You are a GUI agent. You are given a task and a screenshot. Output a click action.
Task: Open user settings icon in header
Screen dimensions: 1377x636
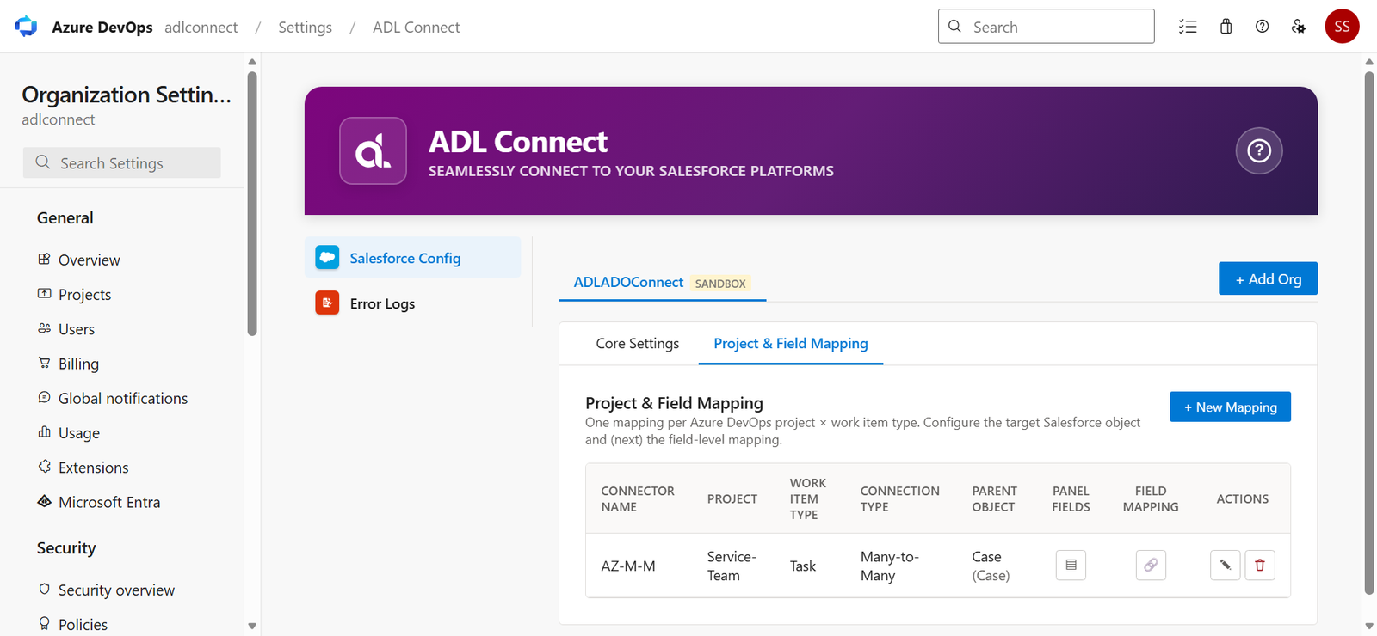1299,27
